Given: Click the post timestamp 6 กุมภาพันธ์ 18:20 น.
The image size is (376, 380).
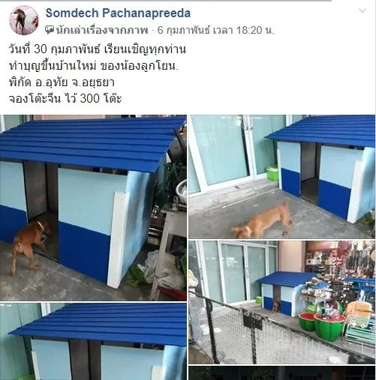Looking at the screenshot, I should (215, 31).
